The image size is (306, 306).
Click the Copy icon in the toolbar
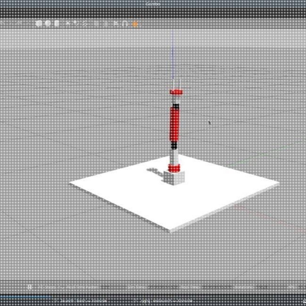(x=96, y=24)
